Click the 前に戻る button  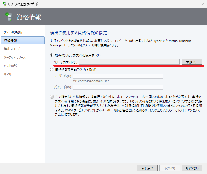click(x=147, y=168)
